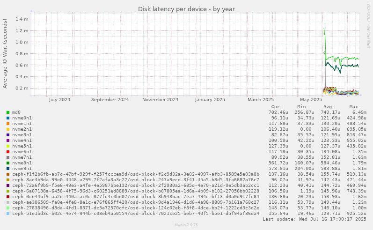Select the nvme7n1 legend label

pos(22,157)
